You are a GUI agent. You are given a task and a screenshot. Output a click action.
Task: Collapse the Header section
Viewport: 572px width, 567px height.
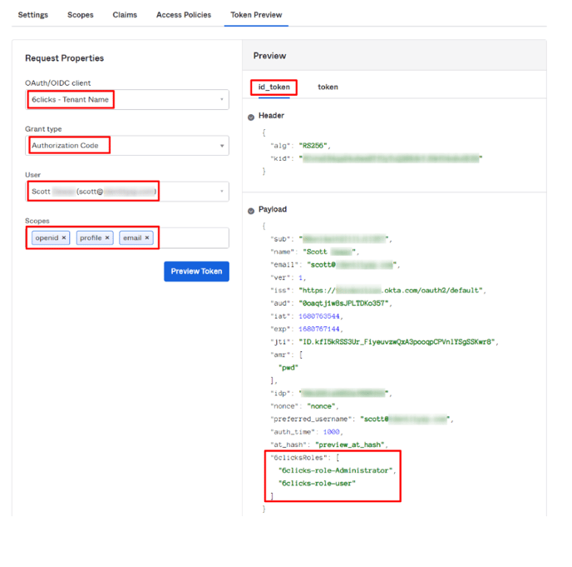point(251,117)
